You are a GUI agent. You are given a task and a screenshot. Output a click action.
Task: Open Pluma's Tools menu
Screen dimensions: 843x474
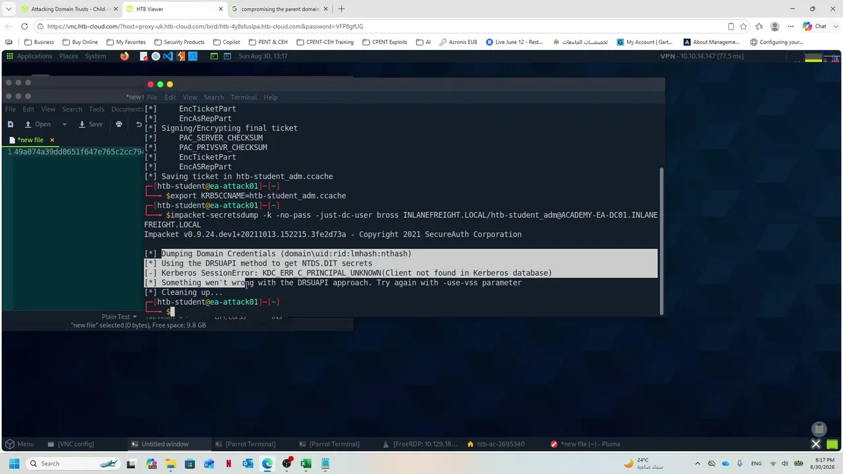(97, 109)
